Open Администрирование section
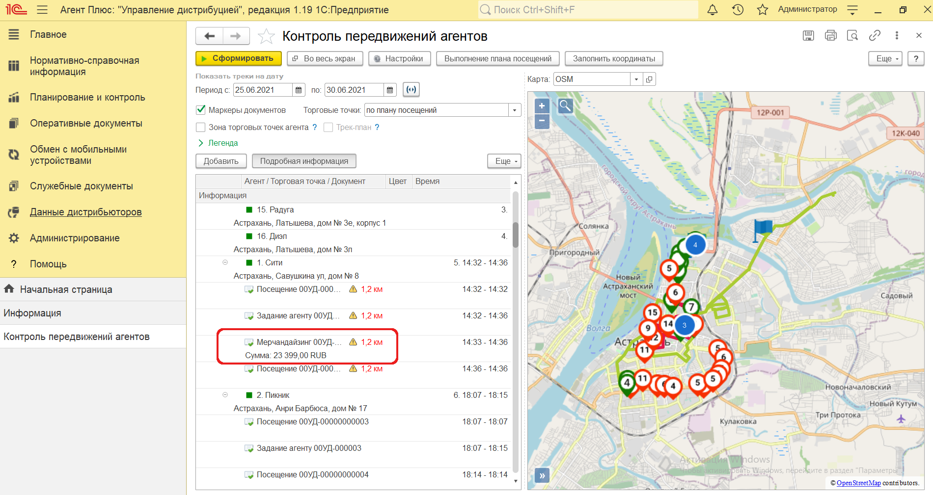This screenshot has width=933, height=495. click(75, 238)
